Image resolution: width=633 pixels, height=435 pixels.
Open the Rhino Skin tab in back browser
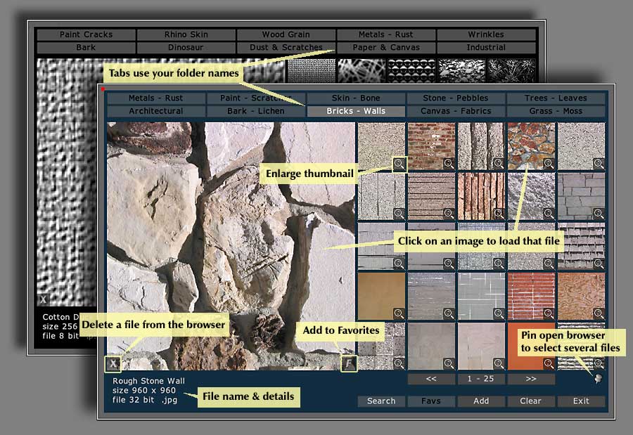click(186, 34)
